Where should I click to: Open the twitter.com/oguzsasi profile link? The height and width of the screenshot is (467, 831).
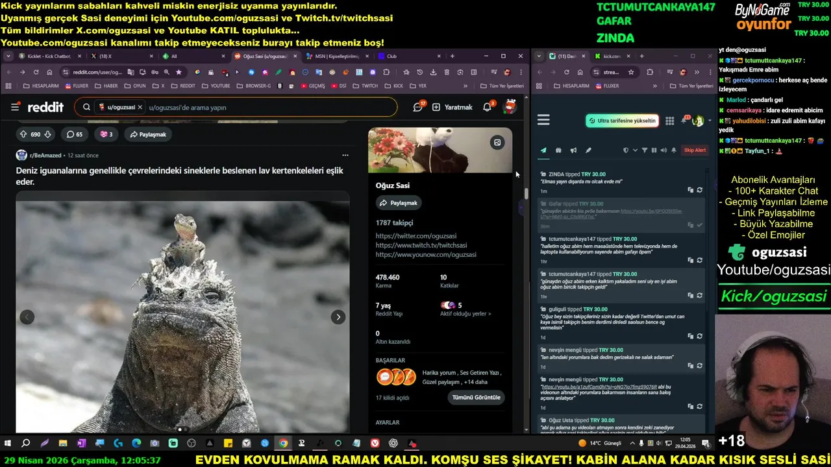pyautogui.click(x=415, y=236)
